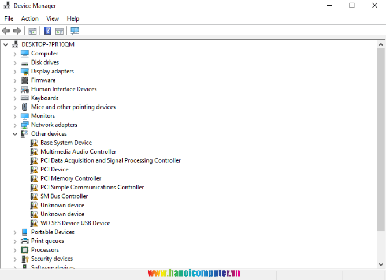Expand the Disk drives category
This screenshot has height=280, width=386.
tap(15, 63)
